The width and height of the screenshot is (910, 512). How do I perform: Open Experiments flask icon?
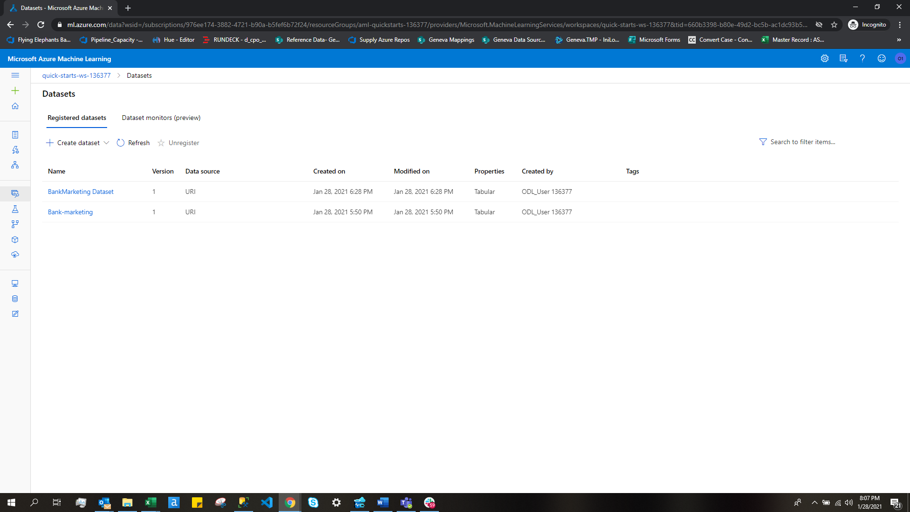point(15,209)
